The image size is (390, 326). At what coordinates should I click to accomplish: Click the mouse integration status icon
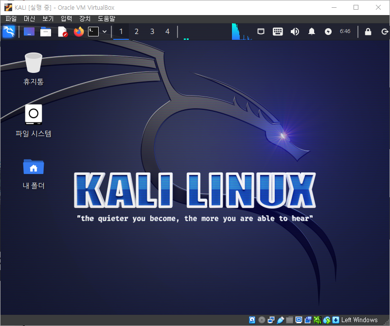[x=327, y=320]
